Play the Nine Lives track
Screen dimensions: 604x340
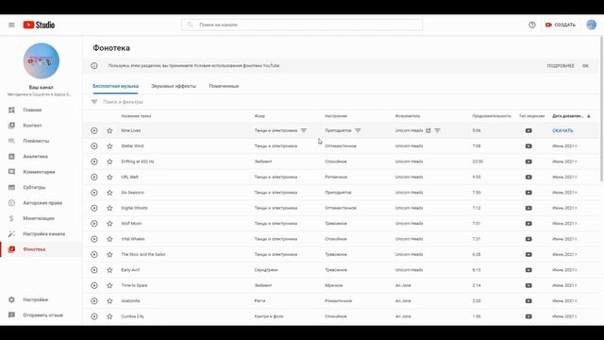coord(94,130)
